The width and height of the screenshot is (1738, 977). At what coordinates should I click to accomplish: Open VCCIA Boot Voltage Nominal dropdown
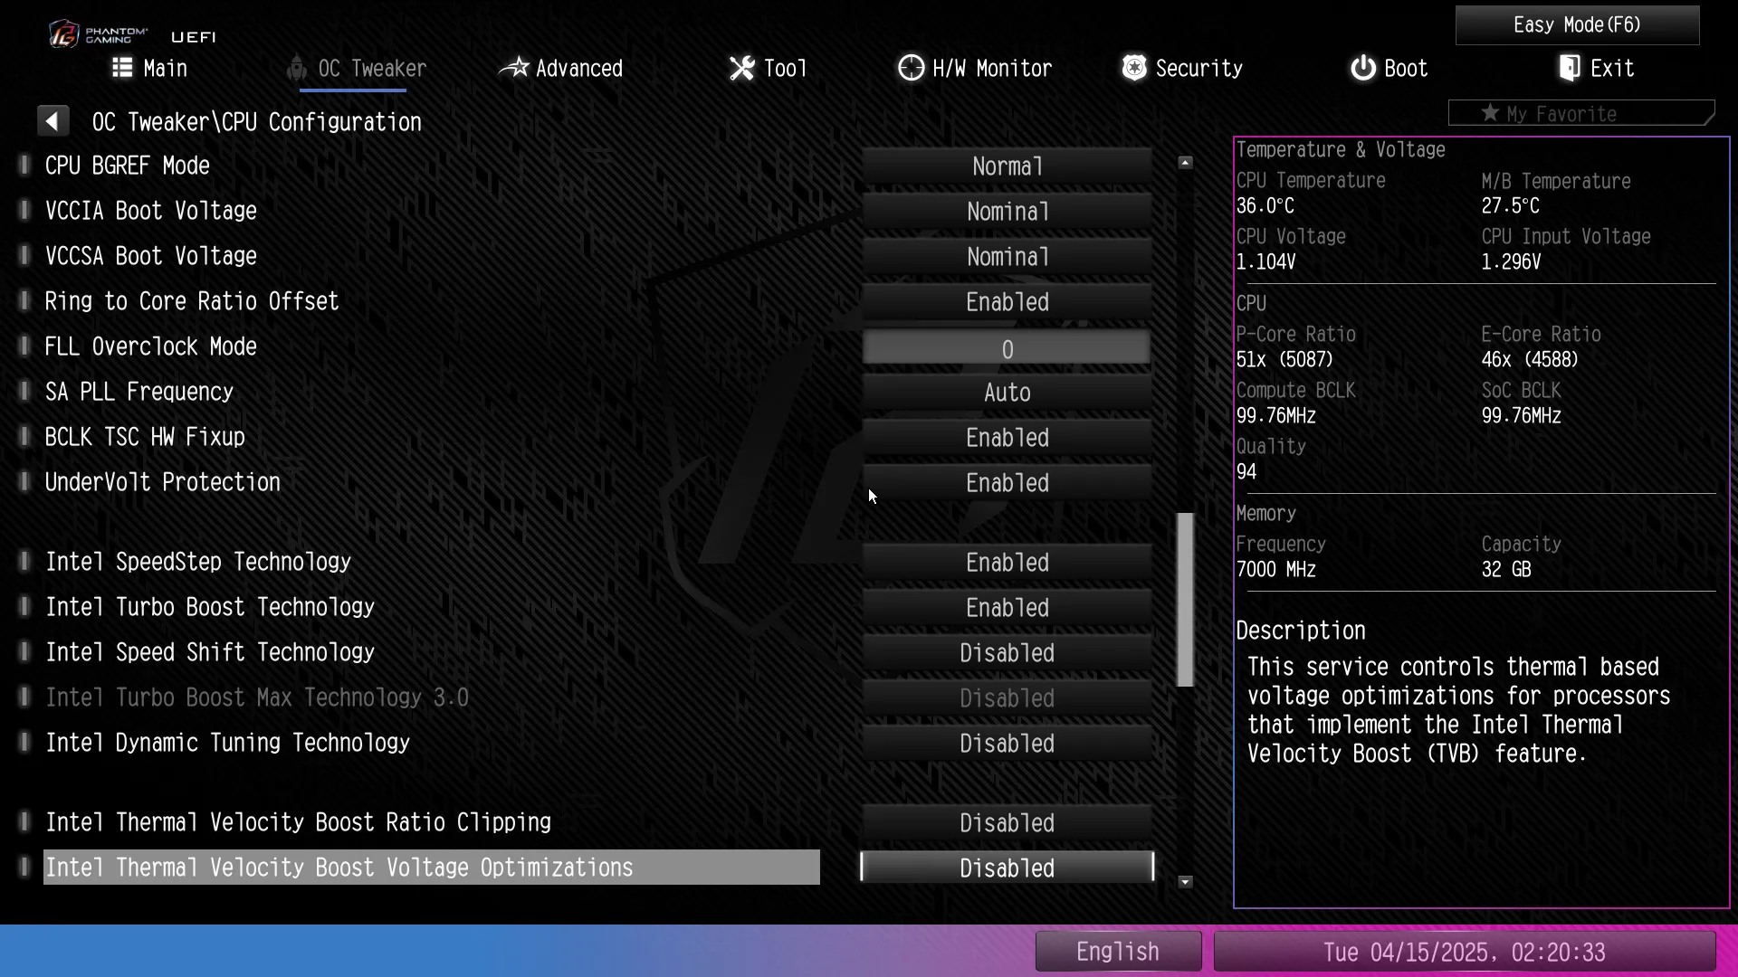click(x=1007, y=212)
